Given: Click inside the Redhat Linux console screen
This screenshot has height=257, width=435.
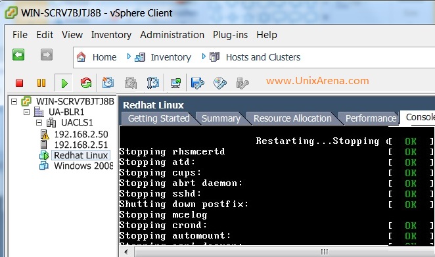Looking at the screenshot, I should 277,185.
